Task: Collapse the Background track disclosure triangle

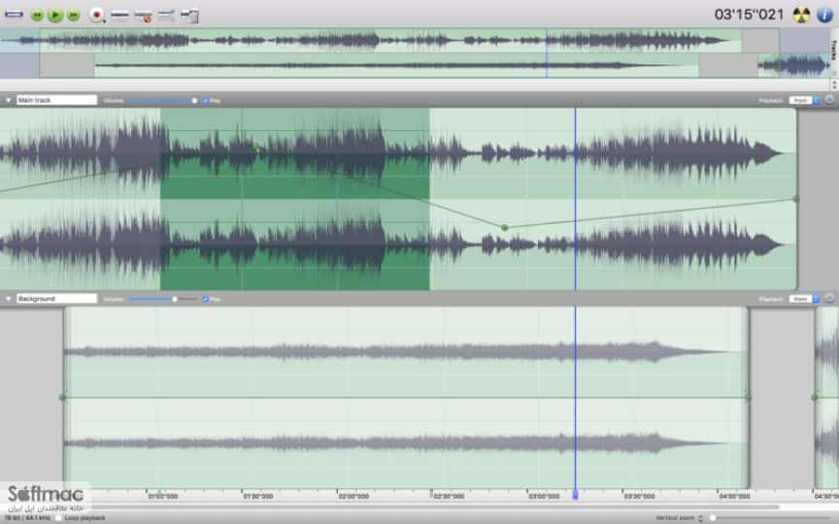Action: (x=8, y=299)
